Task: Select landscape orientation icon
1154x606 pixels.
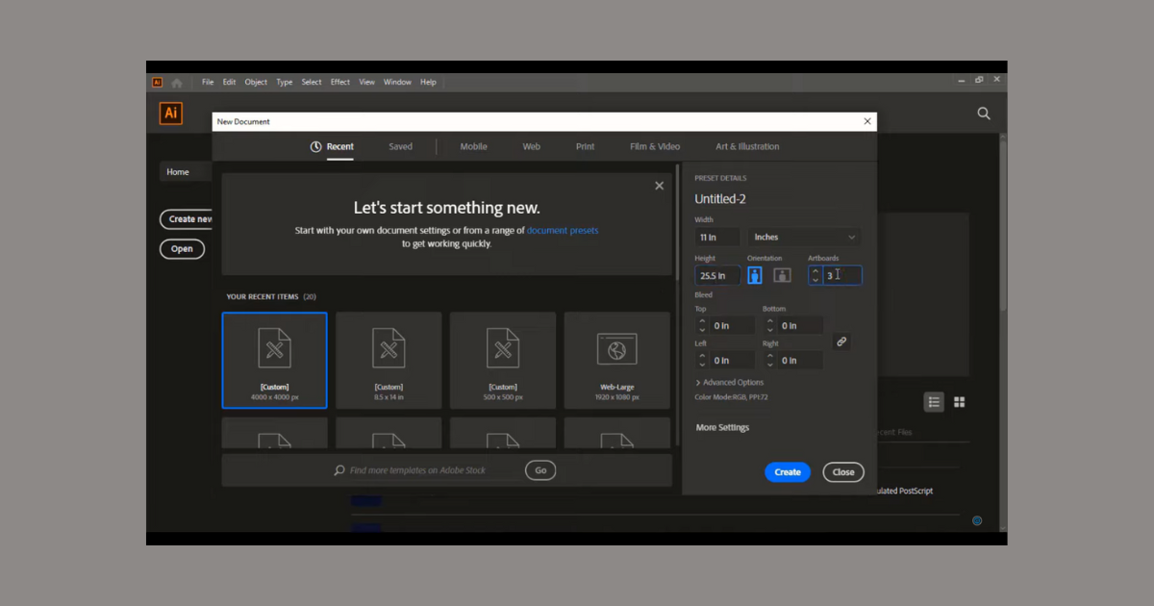Action: pos(782,275)
